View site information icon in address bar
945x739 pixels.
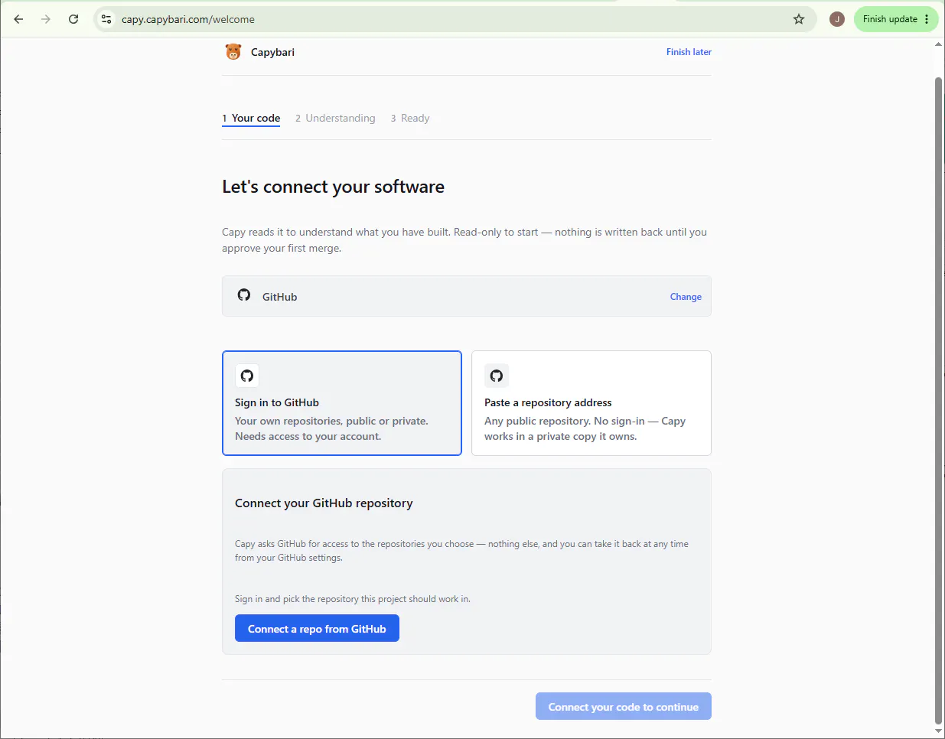pos(106,19)
